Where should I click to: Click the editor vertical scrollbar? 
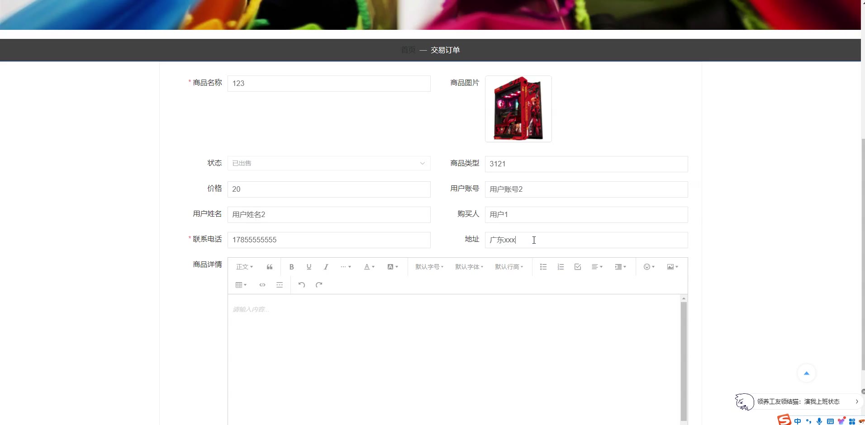coord(684,360)
